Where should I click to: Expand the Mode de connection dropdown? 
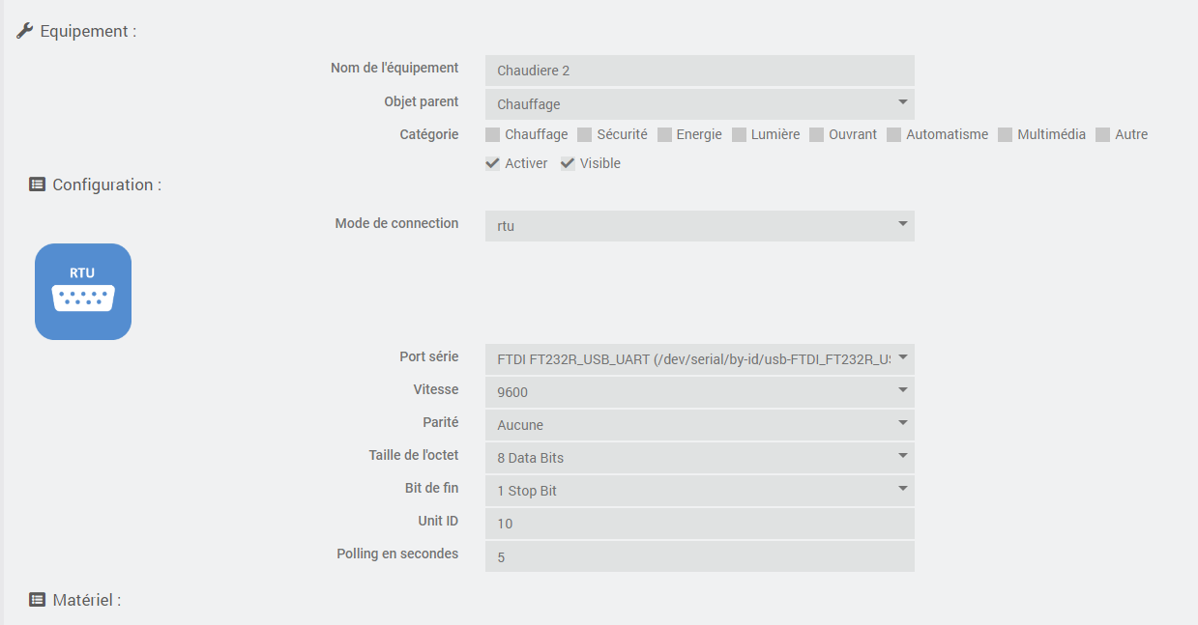tap(699, 226)
